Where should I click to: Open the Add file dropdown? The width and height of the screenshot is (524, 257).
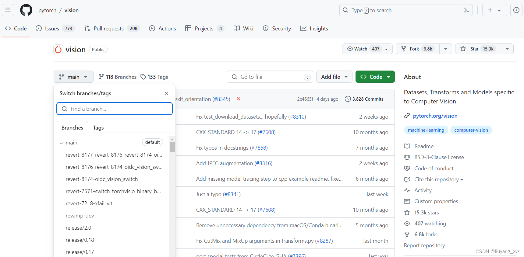coord(334,77)
